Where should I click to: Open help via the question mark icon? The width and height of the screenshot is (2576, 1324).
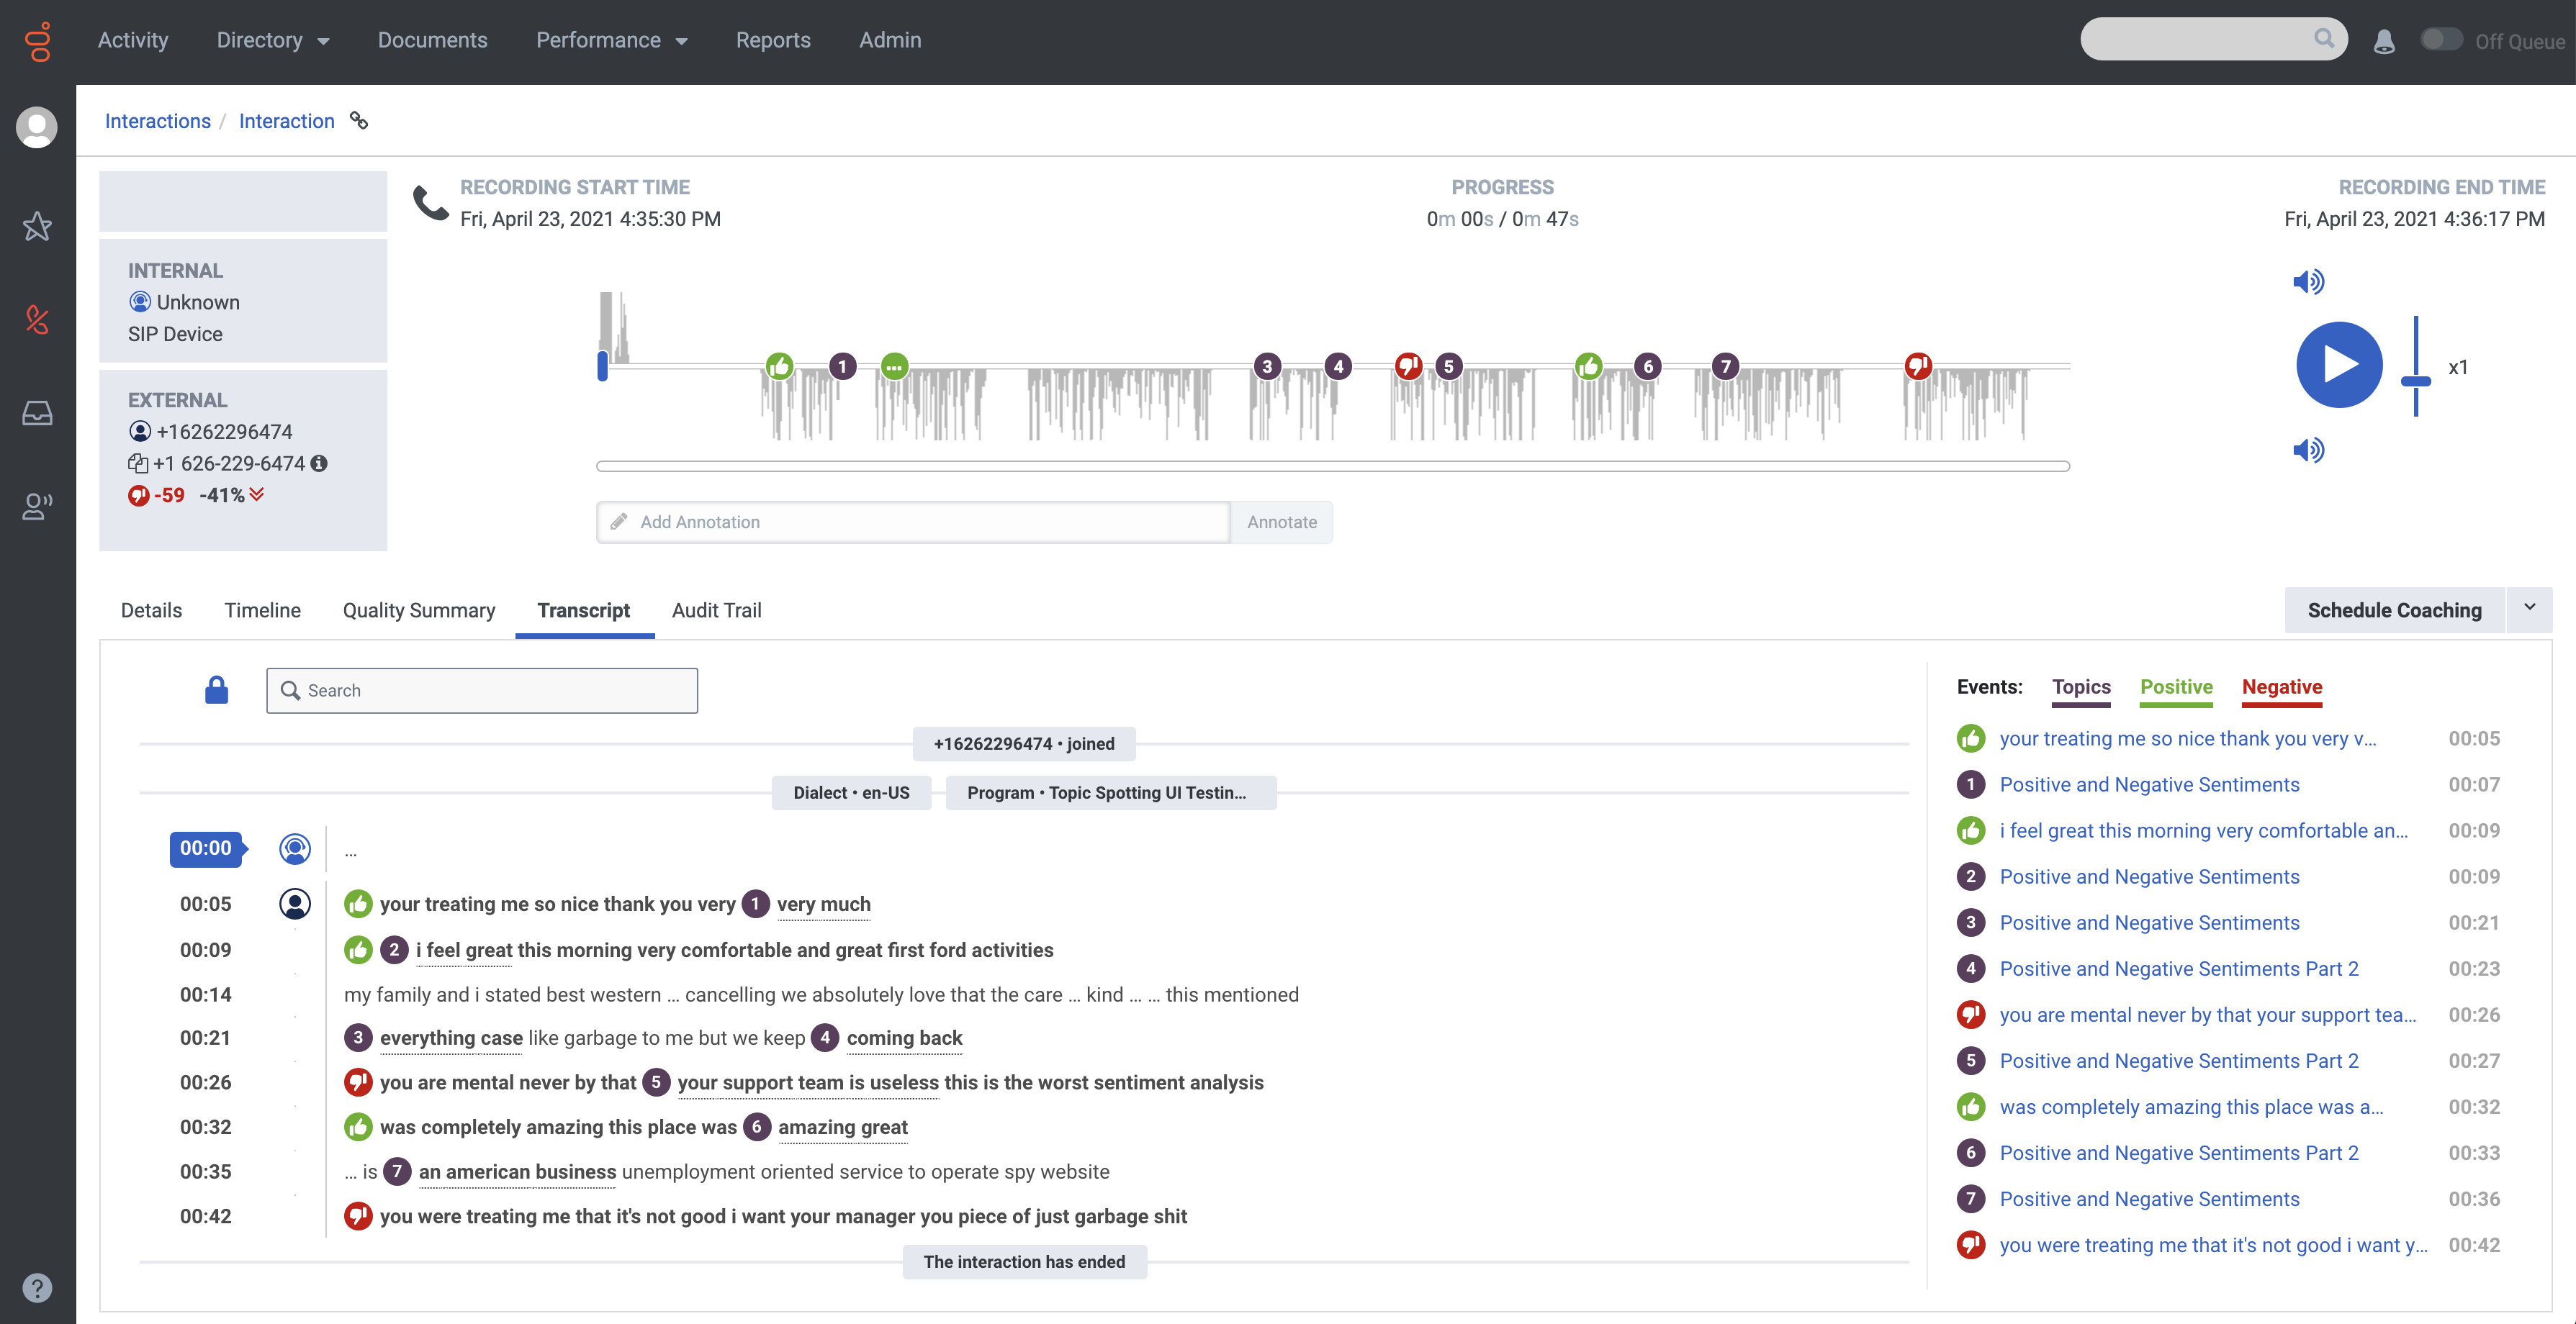[x=36, y=1287]
